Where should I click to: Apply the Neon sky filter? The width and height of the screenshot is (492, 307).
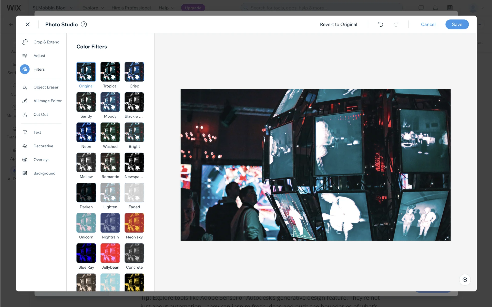[134, 223]
